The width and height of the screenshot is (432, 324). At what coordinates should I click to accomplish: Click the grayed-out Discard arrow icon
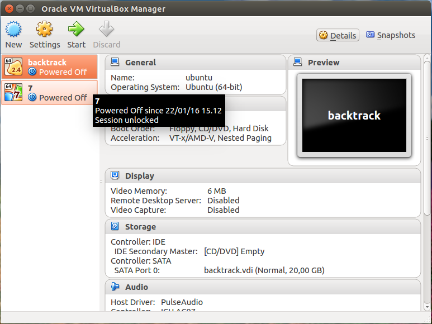coord(106,29)
